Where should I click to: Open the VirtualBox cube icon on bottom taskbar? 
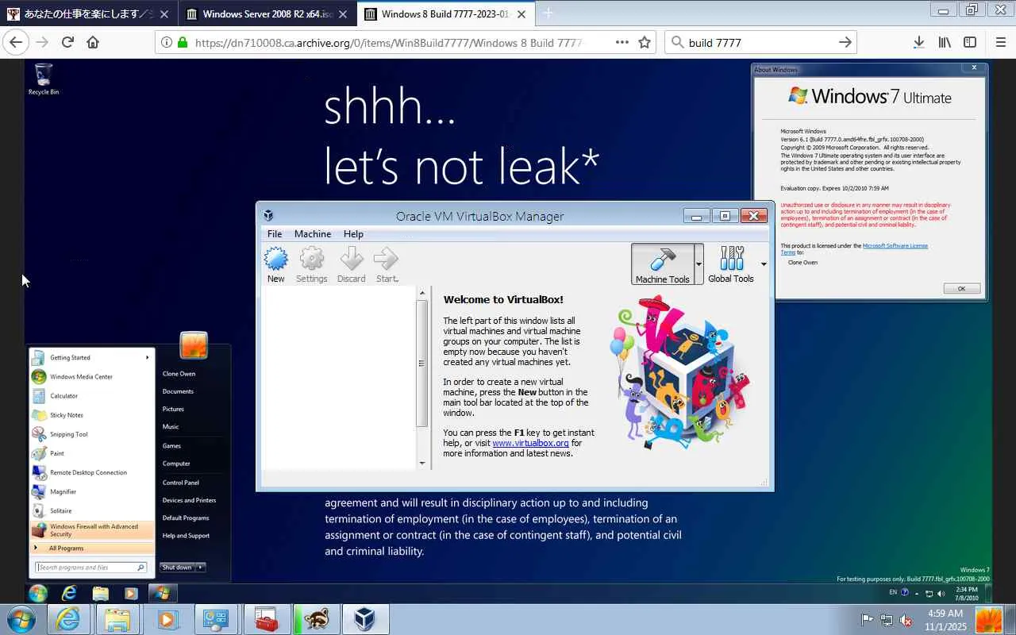(x=364, y=619)
